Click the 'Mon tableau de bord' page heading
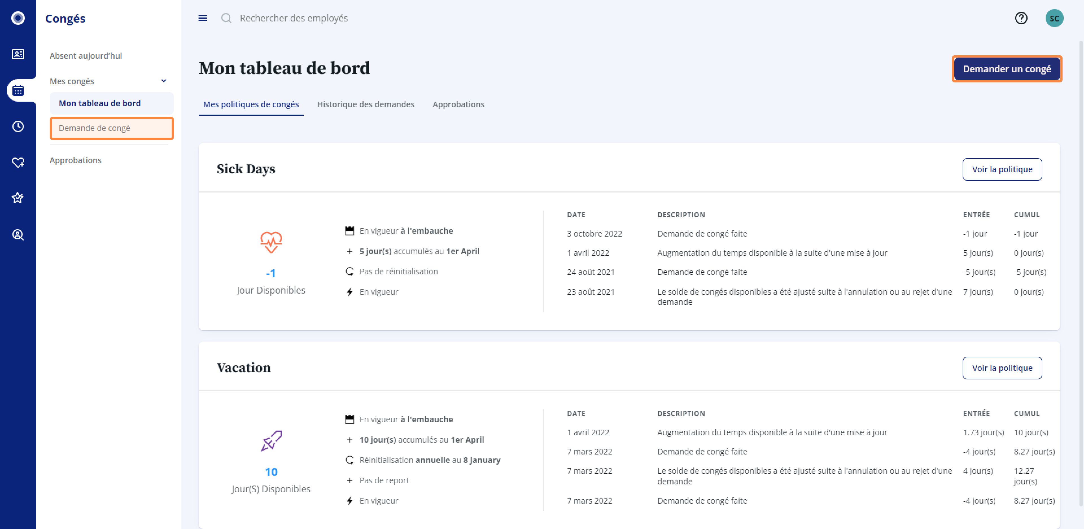1084x529 pixels. tap(284, 68)
